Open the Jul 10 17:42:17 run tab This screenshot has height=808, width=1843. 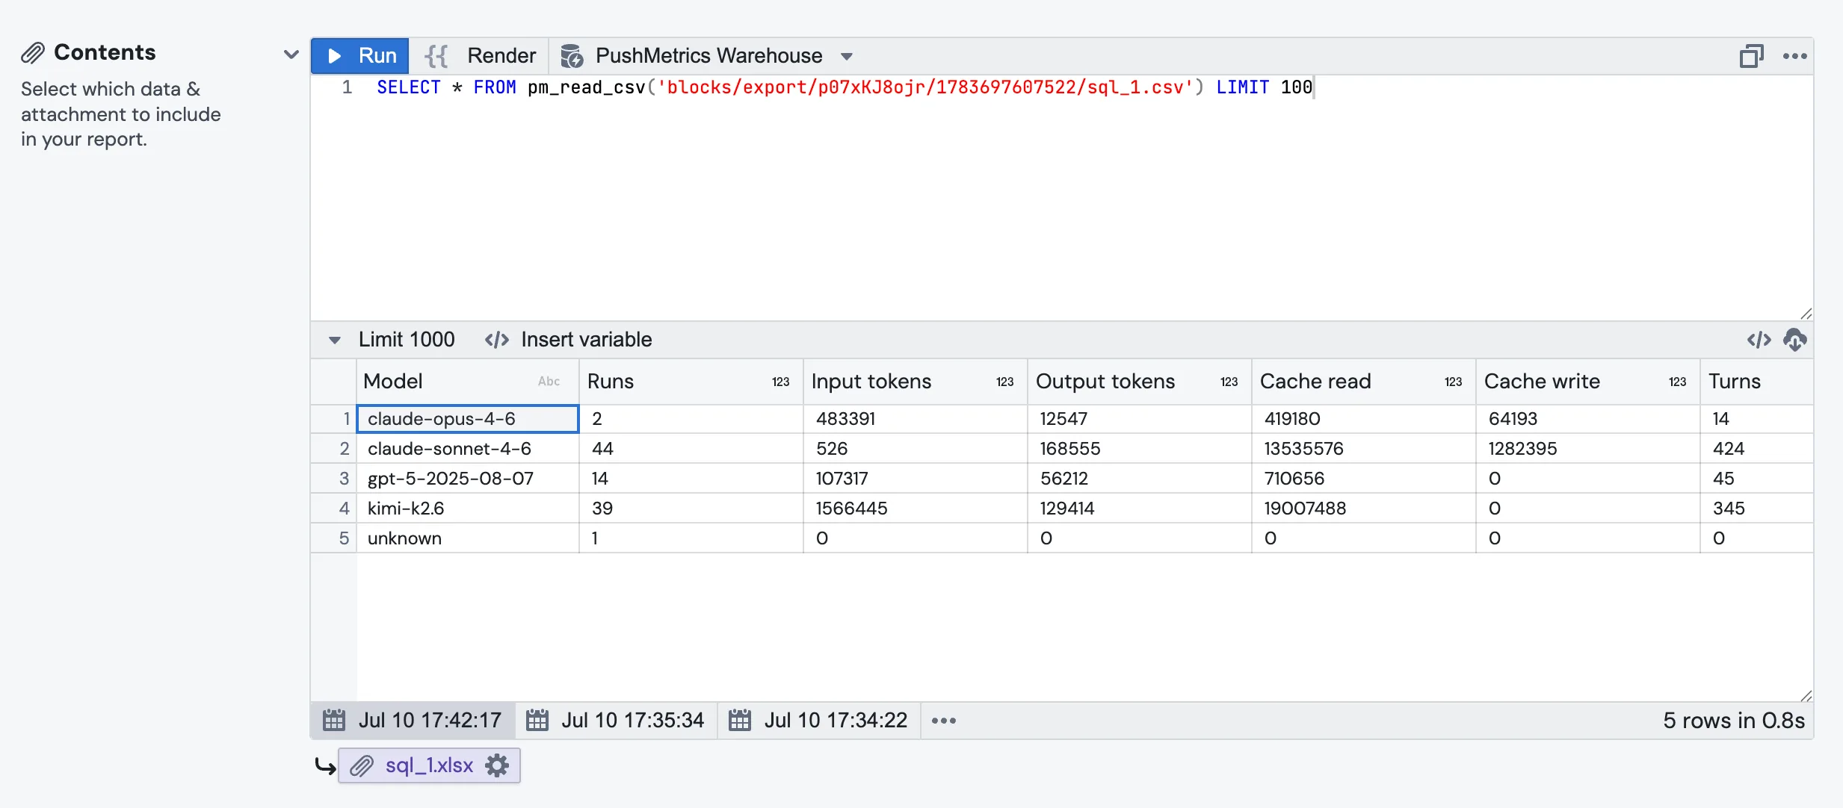(413, 721)
